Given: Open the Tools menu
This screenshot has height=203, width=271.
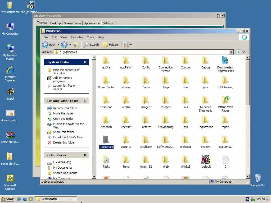Looking at the screenshot, I should [91, 37].
